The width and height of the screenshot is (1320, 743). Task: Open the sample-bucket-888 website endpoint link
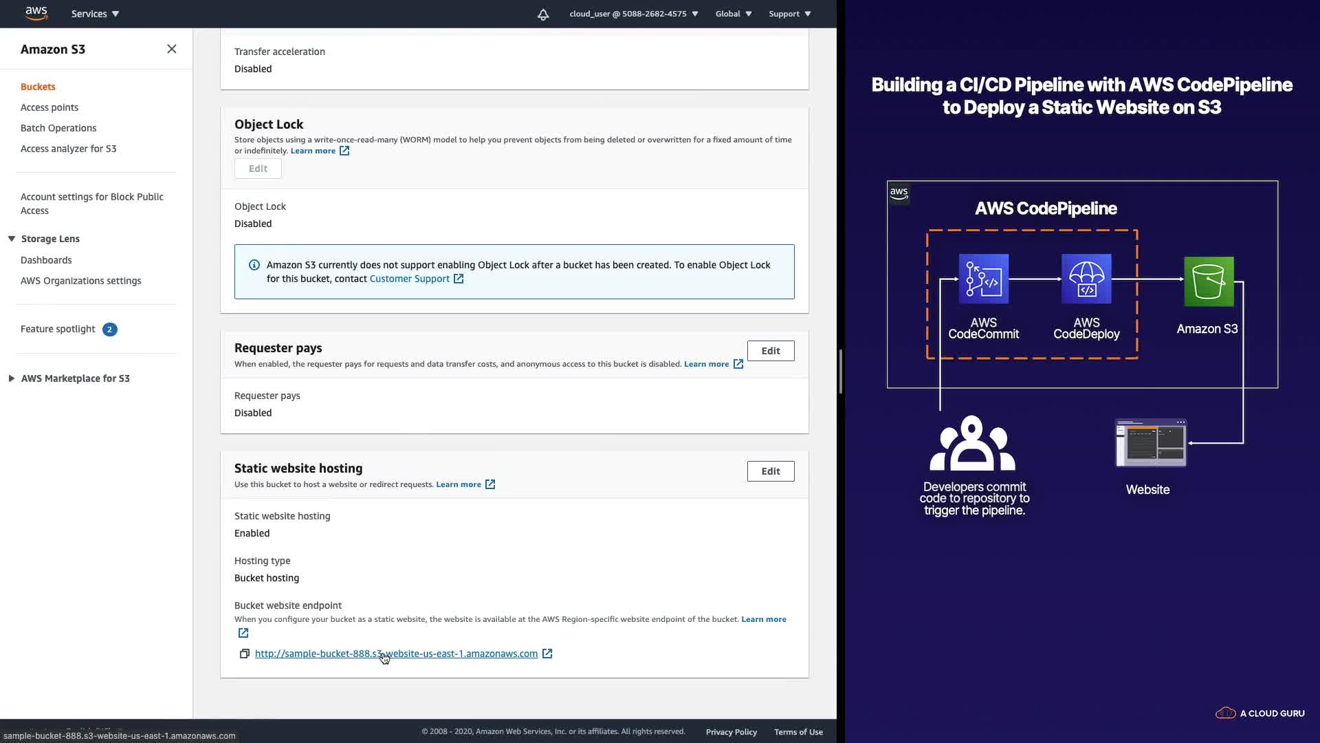coord(396,654)
